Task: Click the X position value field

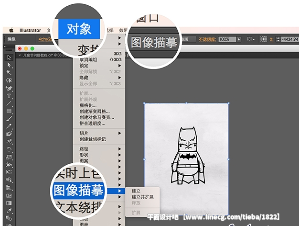Action: coord(290,39)
